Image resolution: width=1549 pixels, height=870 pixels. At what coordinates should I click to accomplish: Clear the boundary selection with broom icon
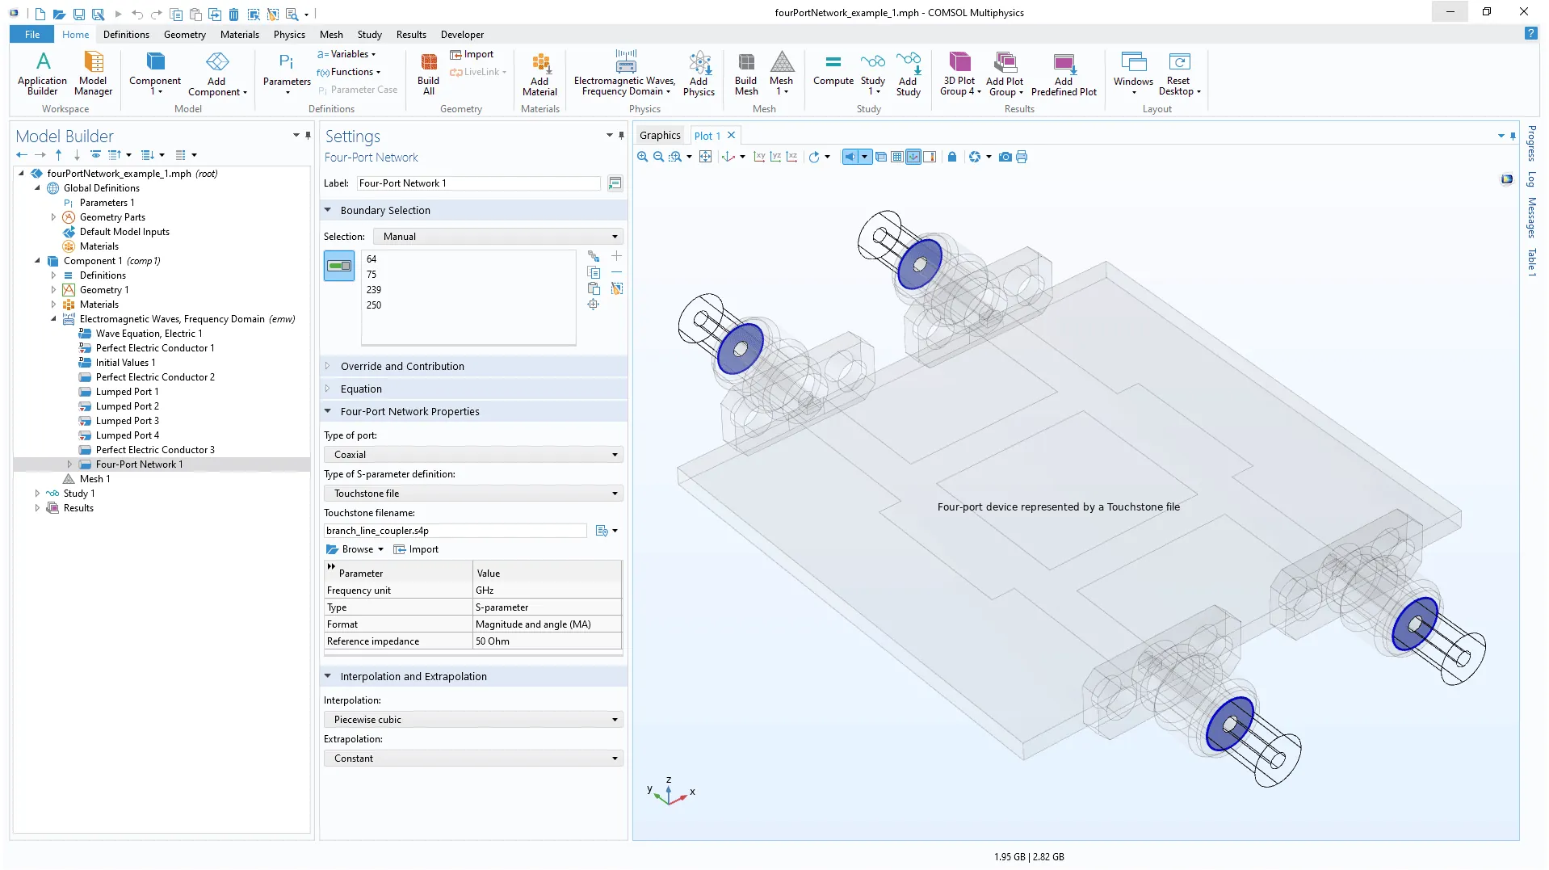[617, 288]
